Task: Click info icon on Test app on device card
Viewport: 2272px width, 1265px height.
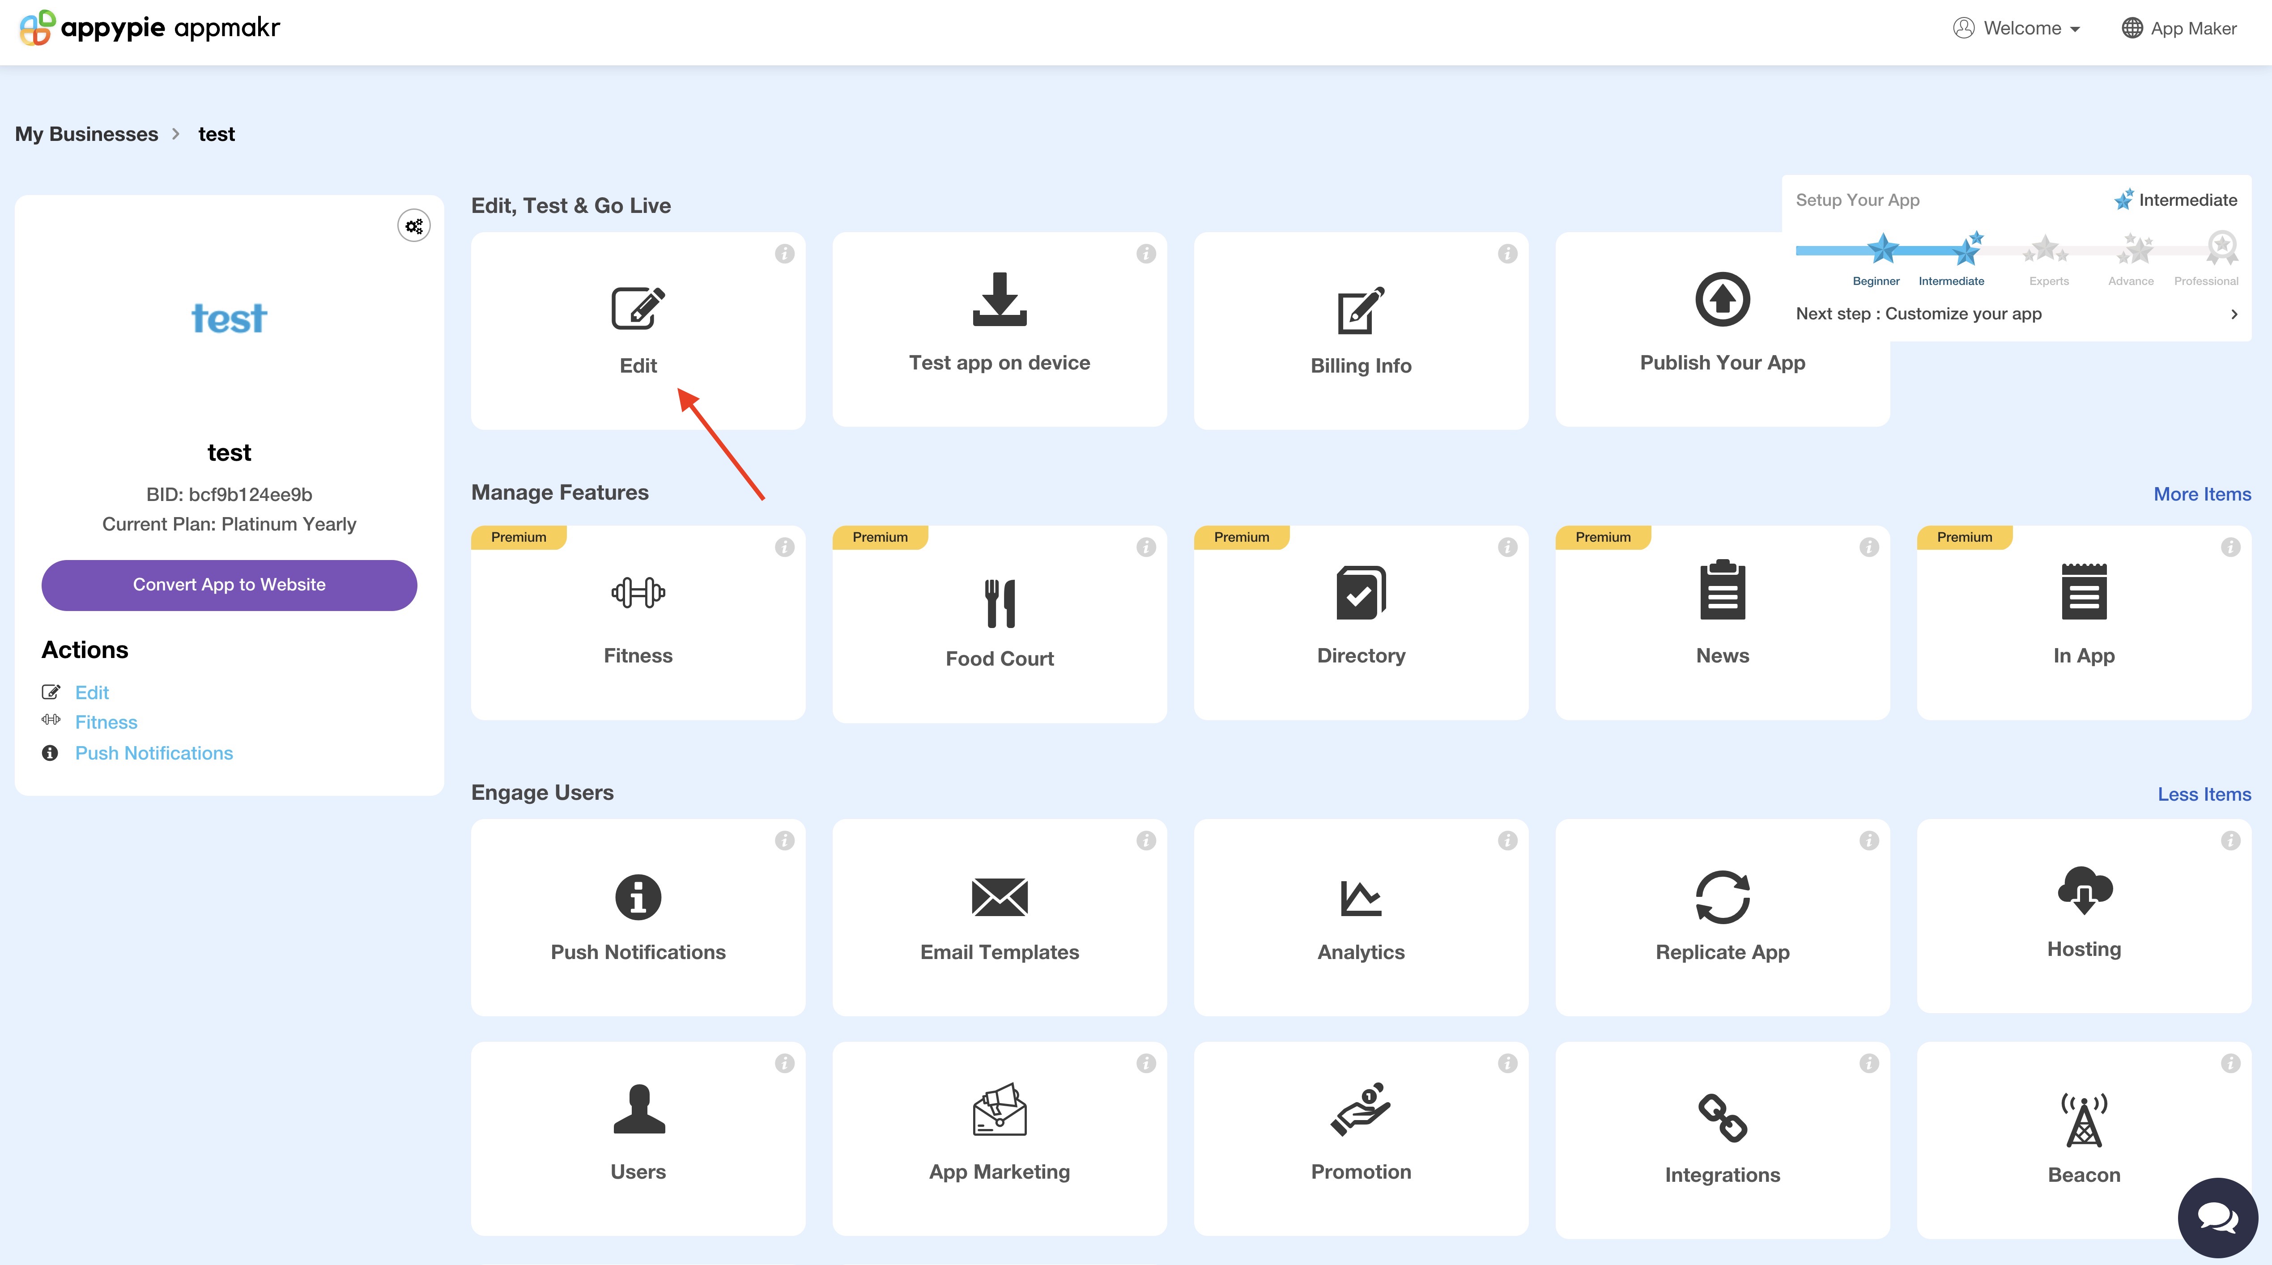Action: coord(1146,254)
